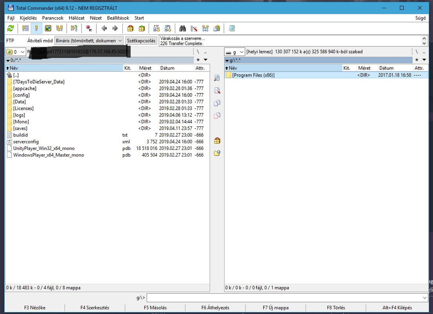Image resolution: width=433 pixels, height=314 pixels.
Task: Open the Nézet menu
Action: pos(96,18)
